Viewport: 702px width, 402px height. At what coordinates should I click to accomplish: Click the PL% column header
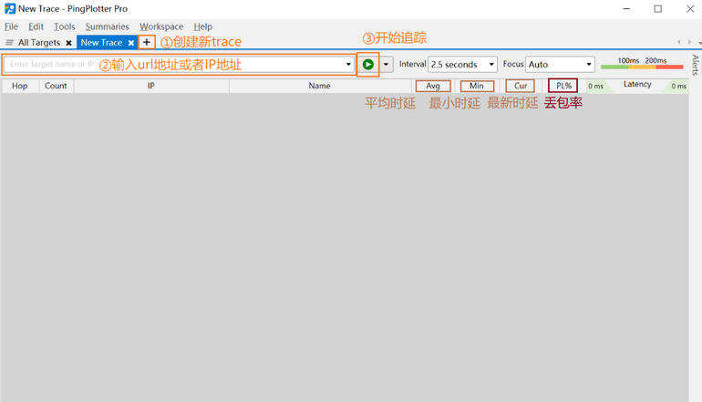click(563, 86)
